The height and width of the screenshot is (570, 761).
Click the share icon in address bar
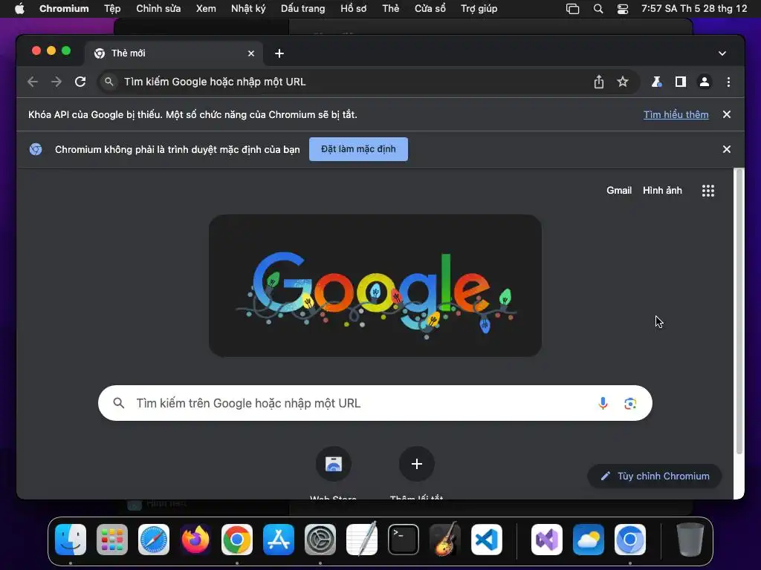tap(599, 82)
